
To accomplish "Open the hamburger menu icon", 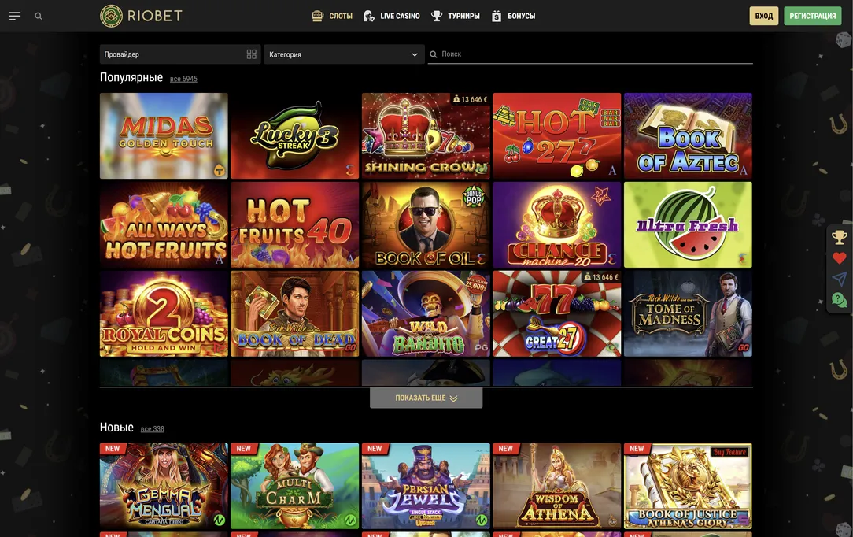I will point(15,16).
